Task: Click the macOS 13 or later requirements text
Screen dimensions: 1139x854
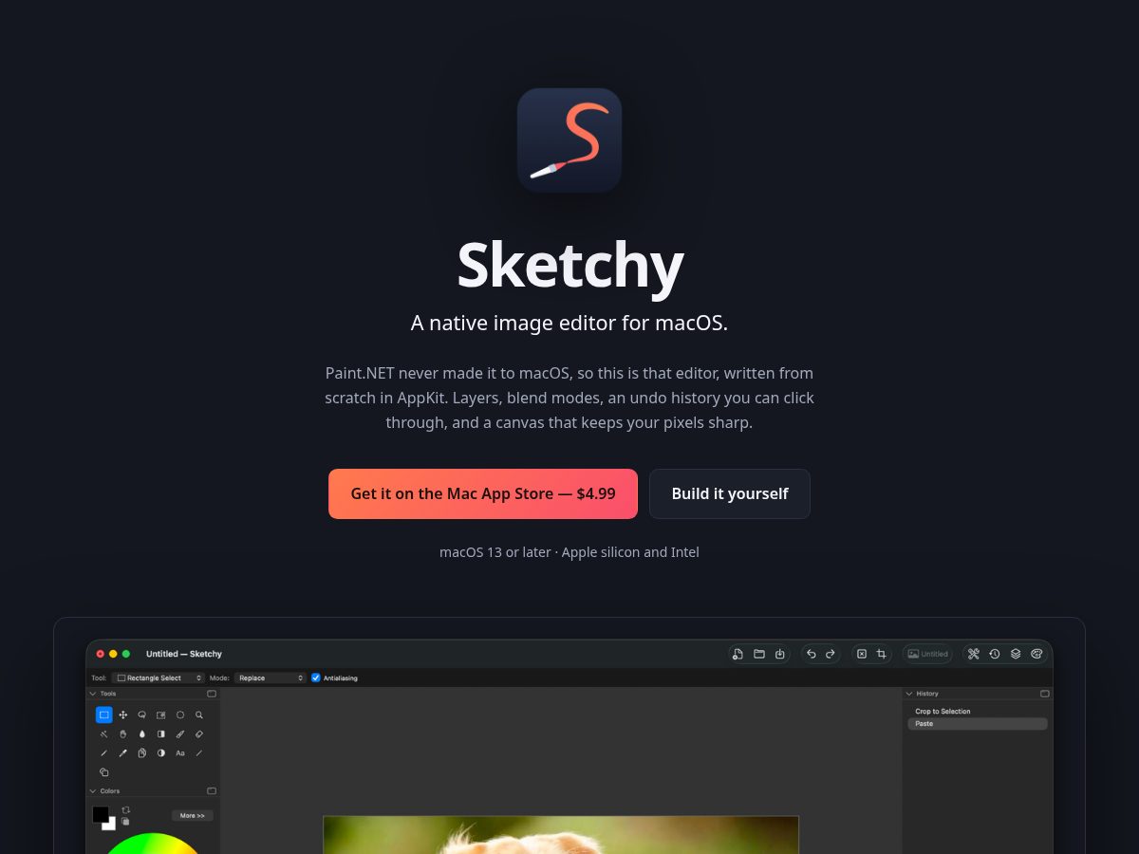Action: point(569,552)
